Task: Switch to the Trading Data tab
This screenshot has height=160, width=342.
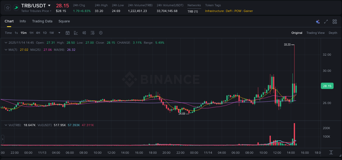Action: pyautogui.click(x=42, y=21)
